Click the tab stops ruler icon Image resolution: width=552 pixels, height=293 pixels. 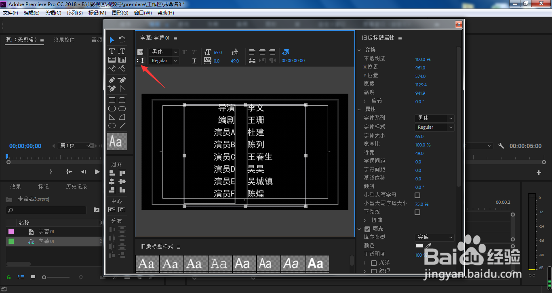pos(252,61)
